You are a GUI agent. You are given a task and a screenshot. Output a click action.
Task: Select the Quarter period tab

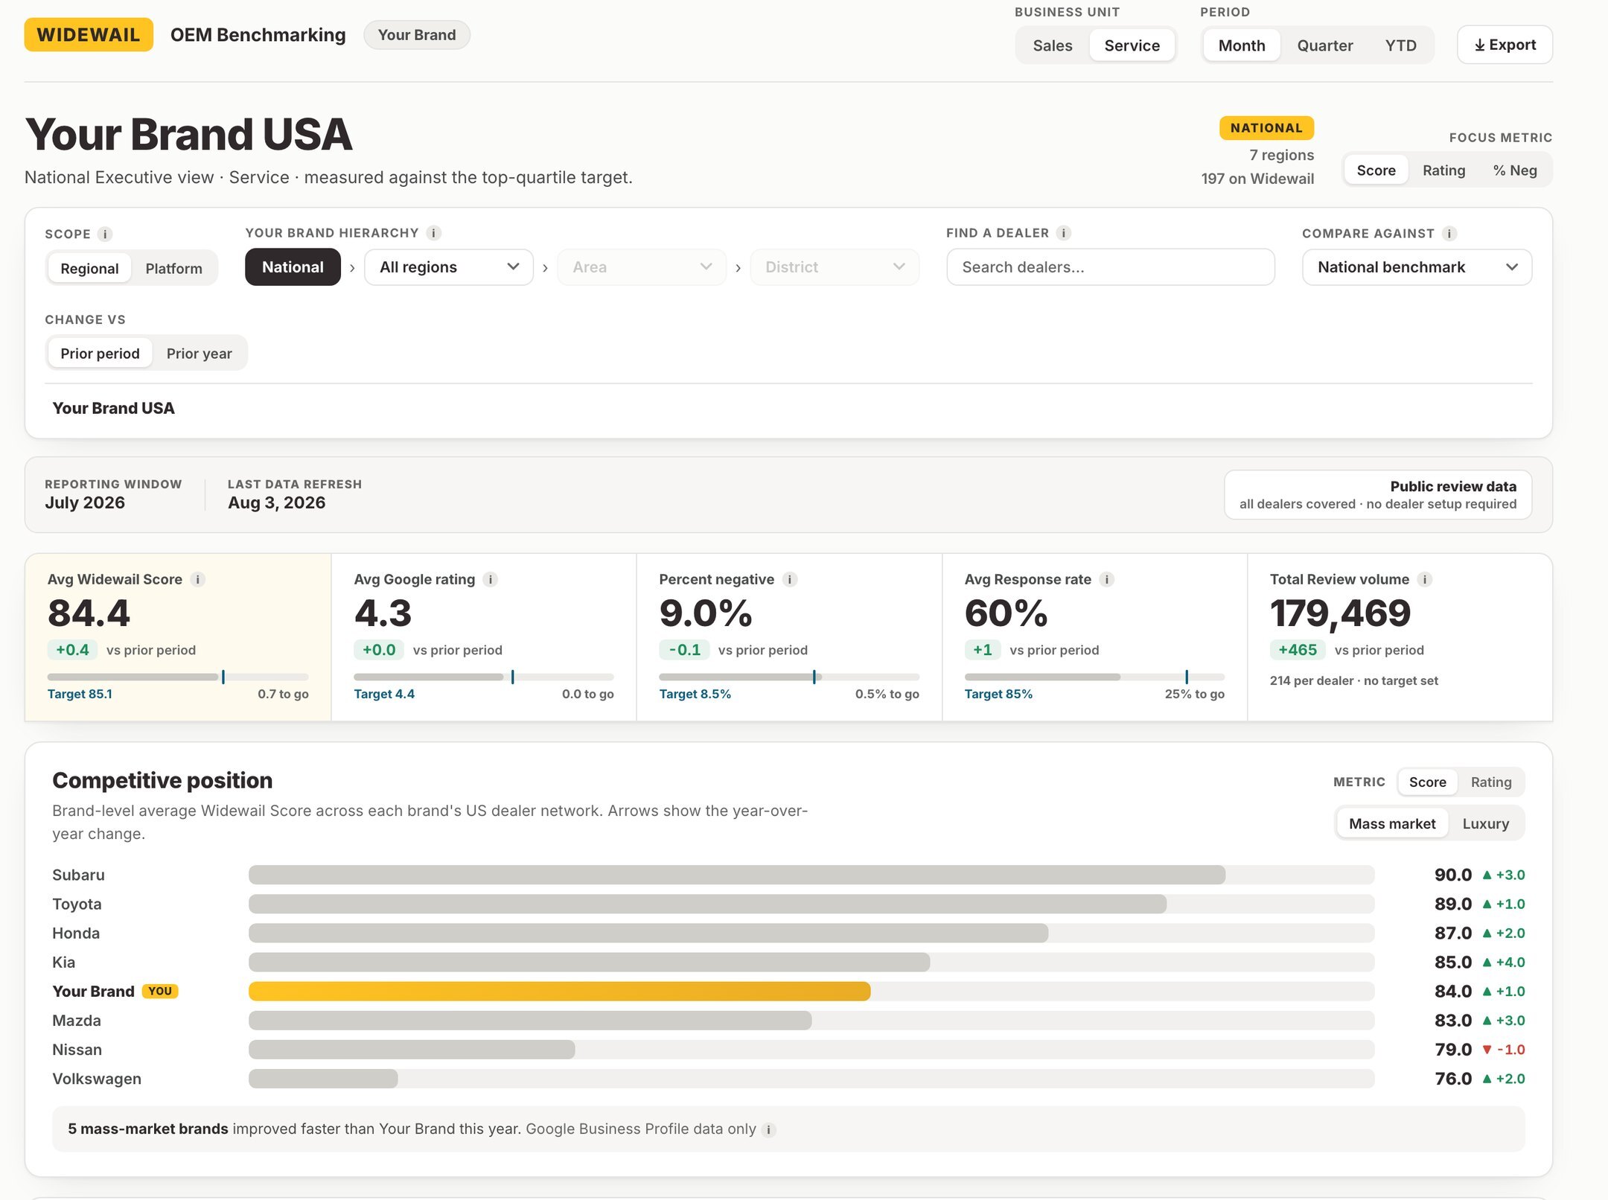tap(1324, 45)
